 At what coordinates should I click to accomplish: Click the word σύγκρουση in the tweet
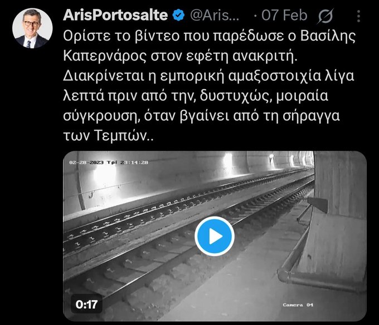[x=102, y=116]
